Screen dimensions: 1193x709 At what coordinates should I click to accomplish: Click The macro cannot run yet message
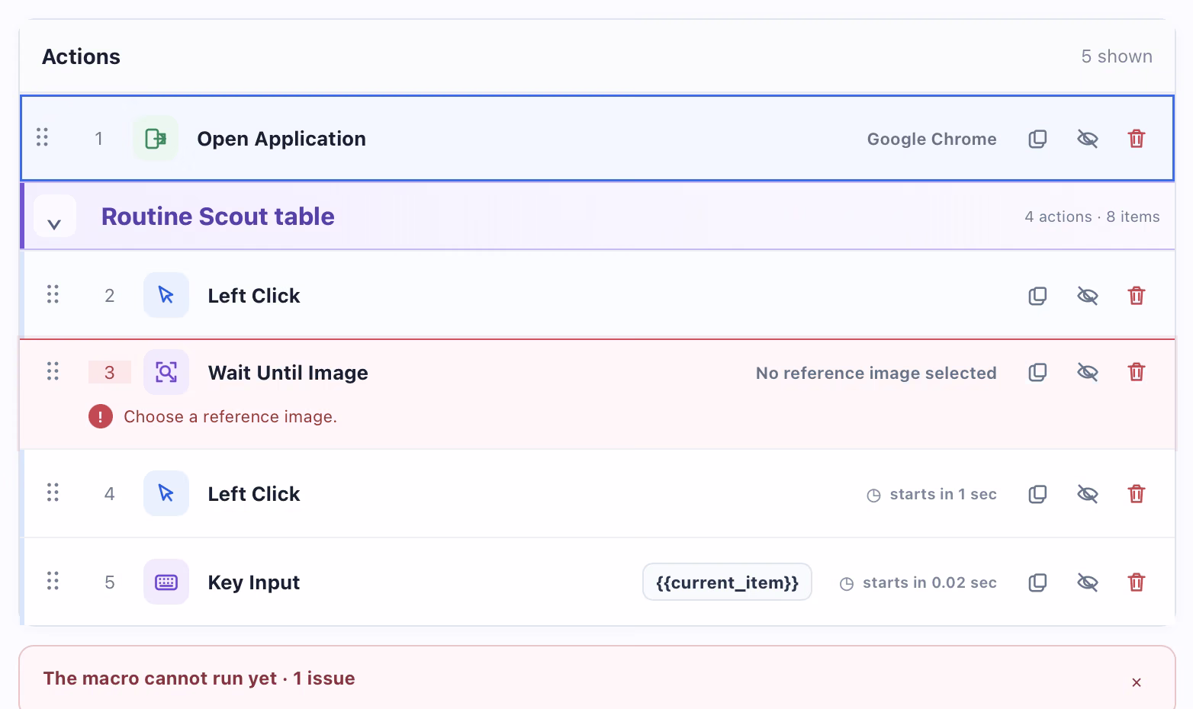click(x=199, y=679)
